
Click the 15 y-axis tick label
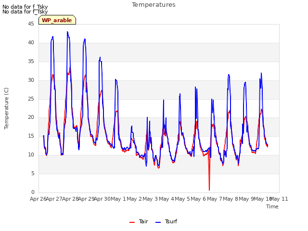click(31, 136)
